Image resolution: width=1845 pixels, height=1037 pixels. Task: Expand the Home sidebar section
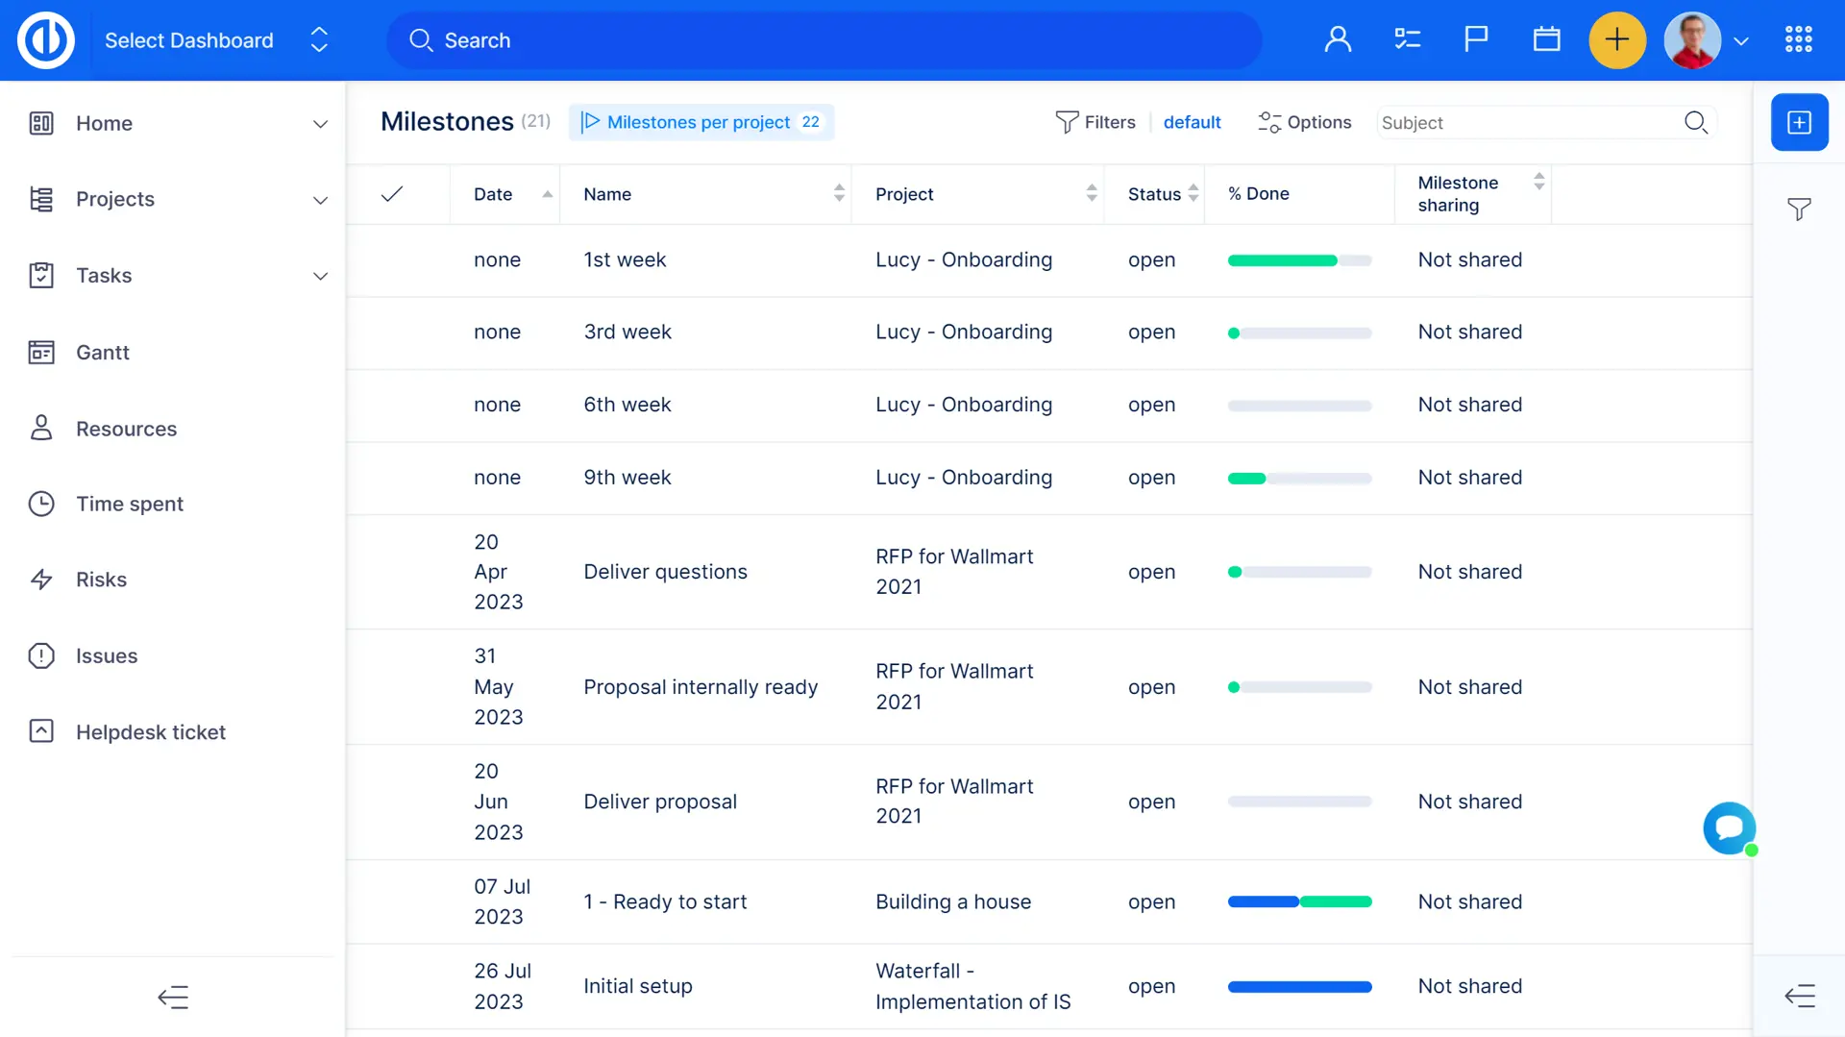320,124
